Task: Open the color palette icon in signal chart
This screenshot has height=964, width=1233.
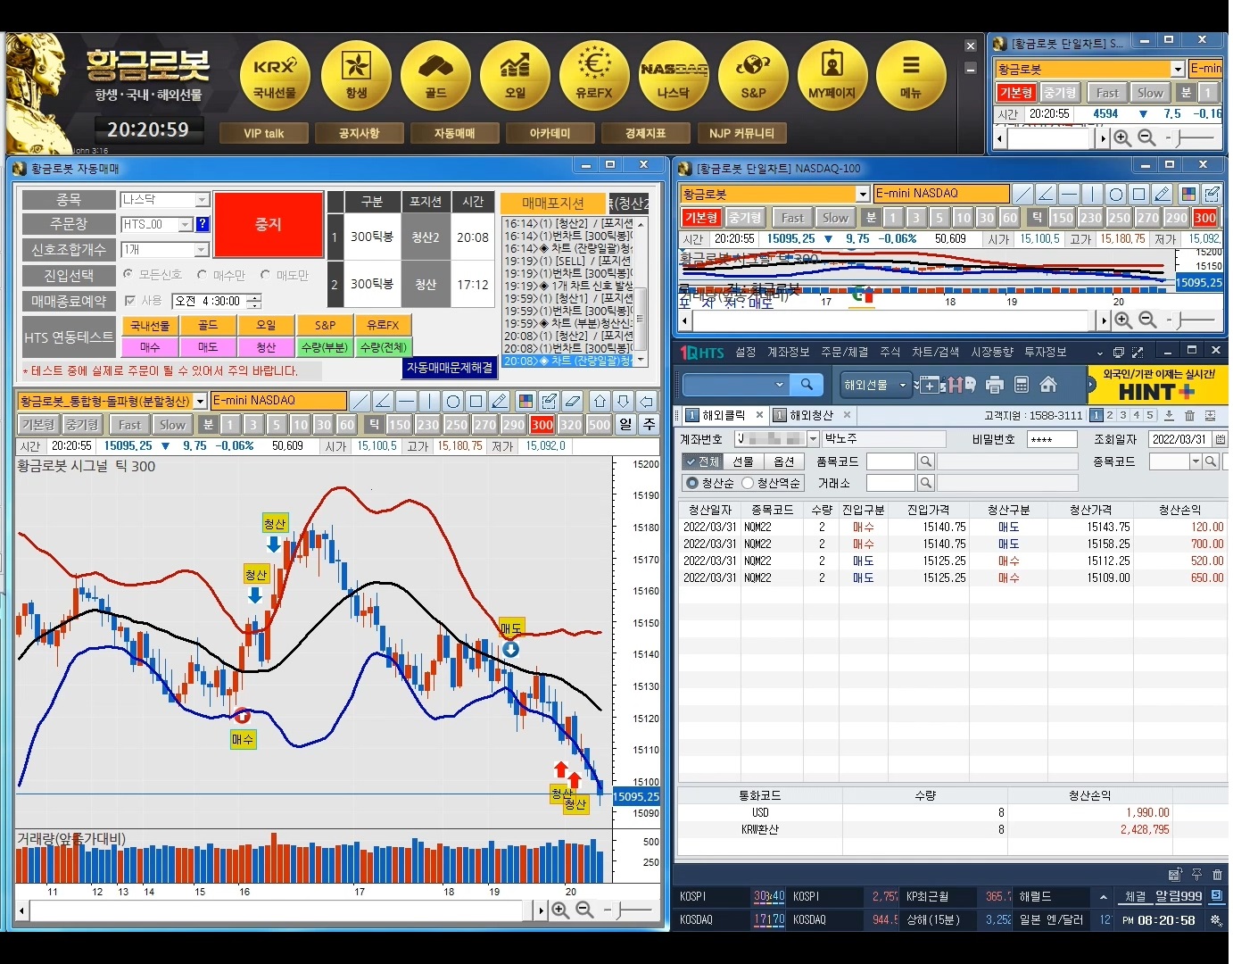Action: tap(525, 401)
